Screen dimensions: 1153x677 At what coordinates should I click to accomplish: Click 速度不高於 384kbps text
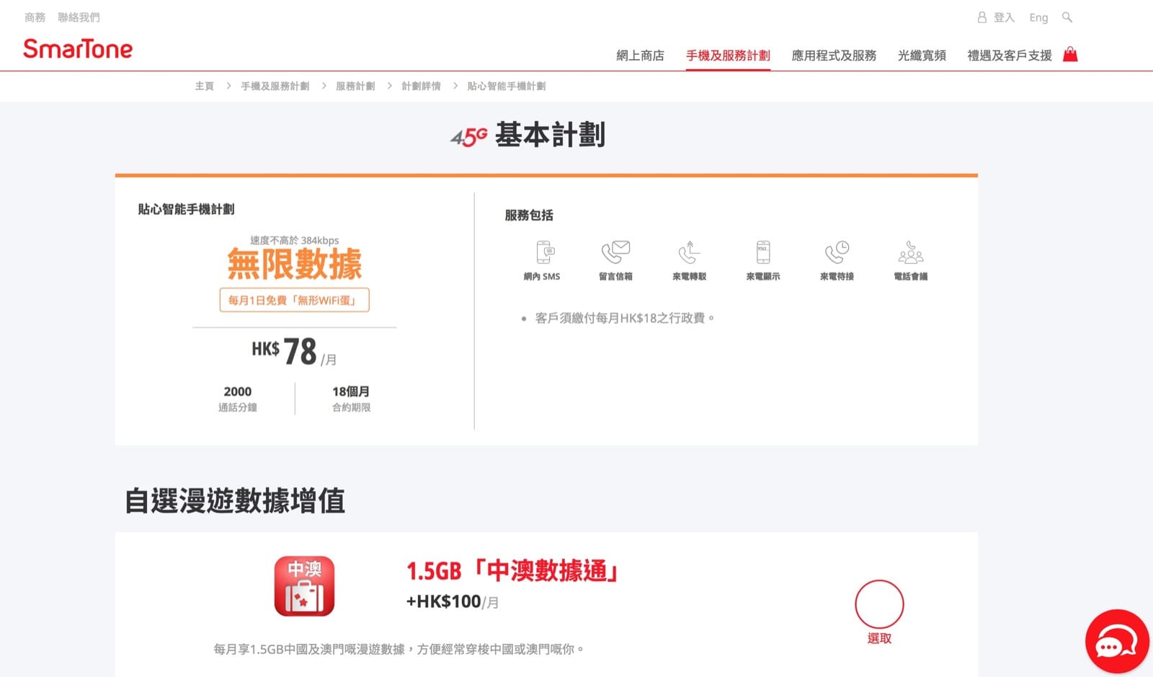tap(294, 240)
